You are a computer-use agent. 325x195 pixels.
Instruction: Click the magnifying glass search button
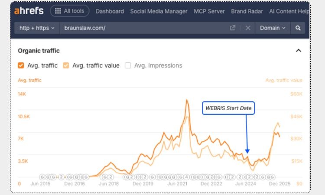pyautogui.click(x=298, y=28)
